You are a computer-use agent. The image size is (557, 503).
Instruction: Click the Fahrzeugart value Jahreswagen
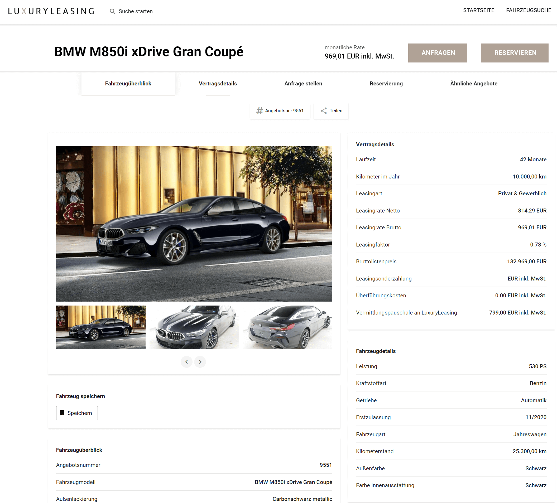click(x=530, y=434)
